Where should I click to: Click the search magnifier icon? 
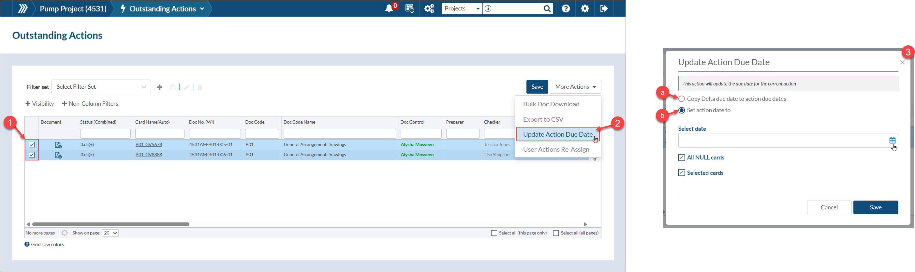pos(547,8)
